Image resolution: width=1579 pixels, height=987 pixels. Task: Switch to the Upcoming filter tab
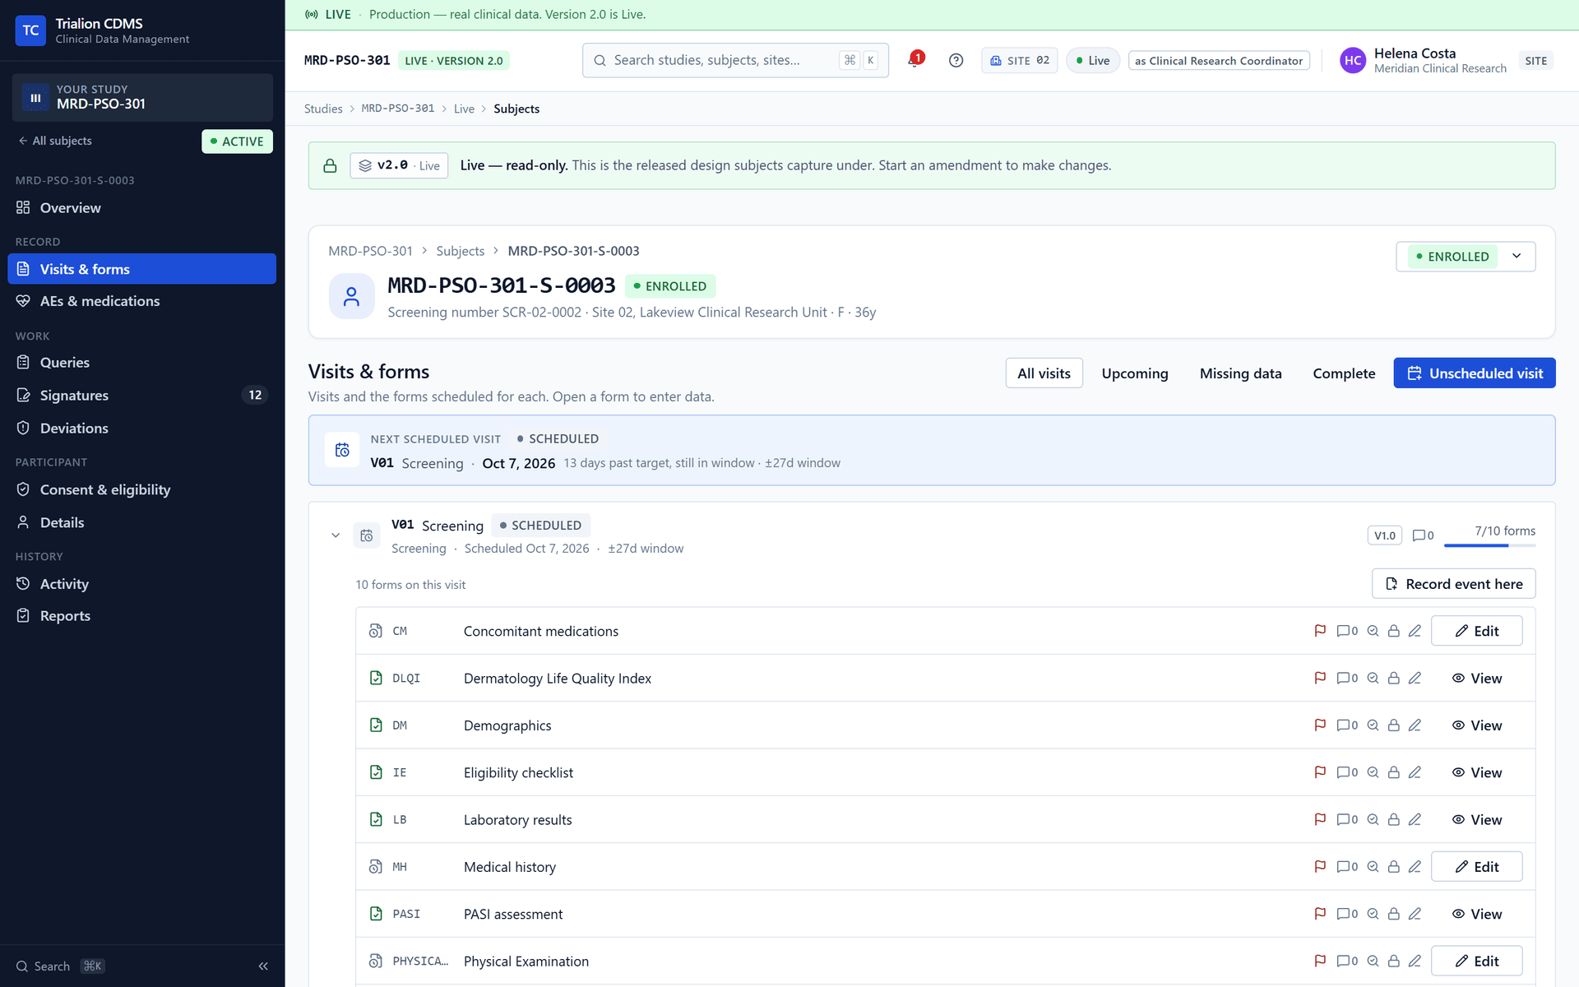pyautogui.click(x=1135, y=373)
